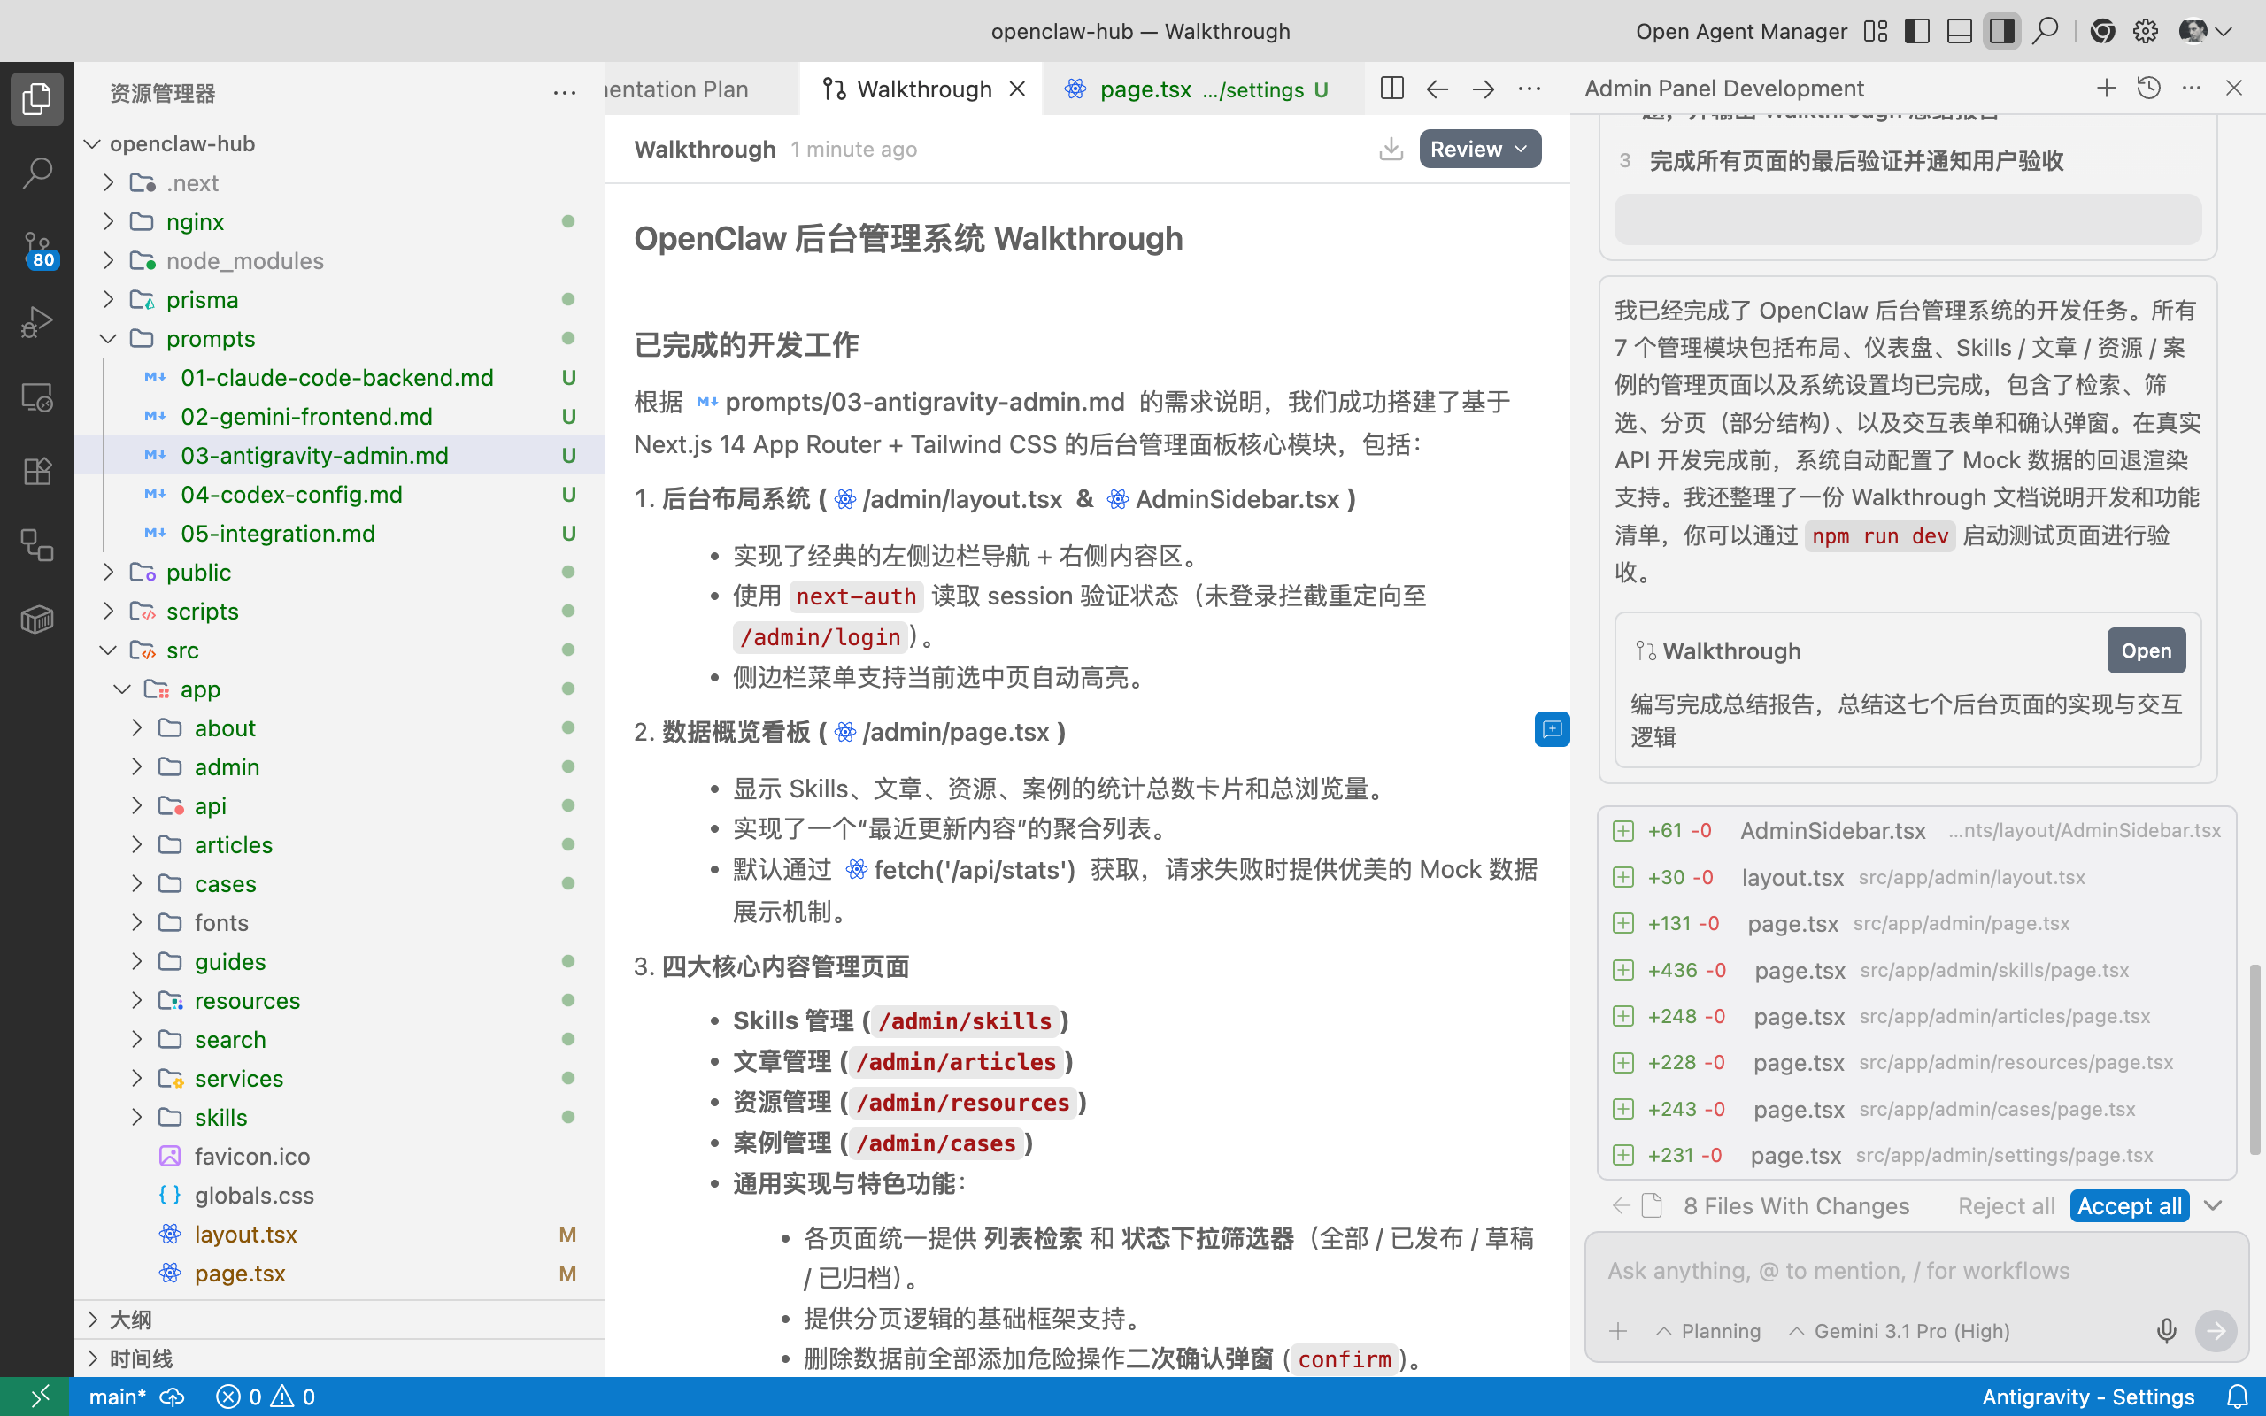2266x1416 pixels.
Task: Open the Search view in activity bar
Action: point(36,173)
